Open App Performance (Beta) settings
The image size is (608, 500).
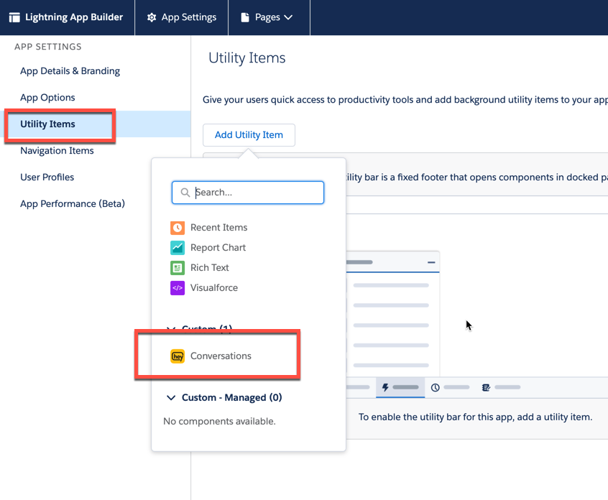click(73, 203)
